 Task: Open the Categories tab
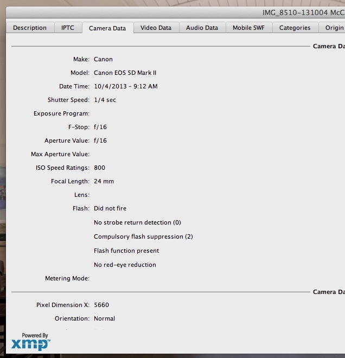(x=295, y=28)
